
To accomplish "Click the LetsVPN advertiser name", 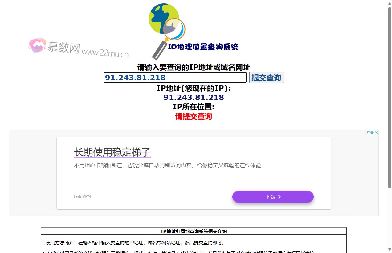I will click(x=82, y=196).
